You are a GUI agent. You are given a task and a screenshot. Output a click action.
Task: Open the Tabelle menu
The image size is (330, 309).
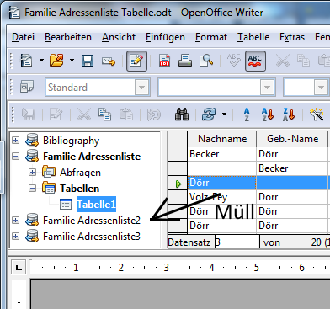253,37
